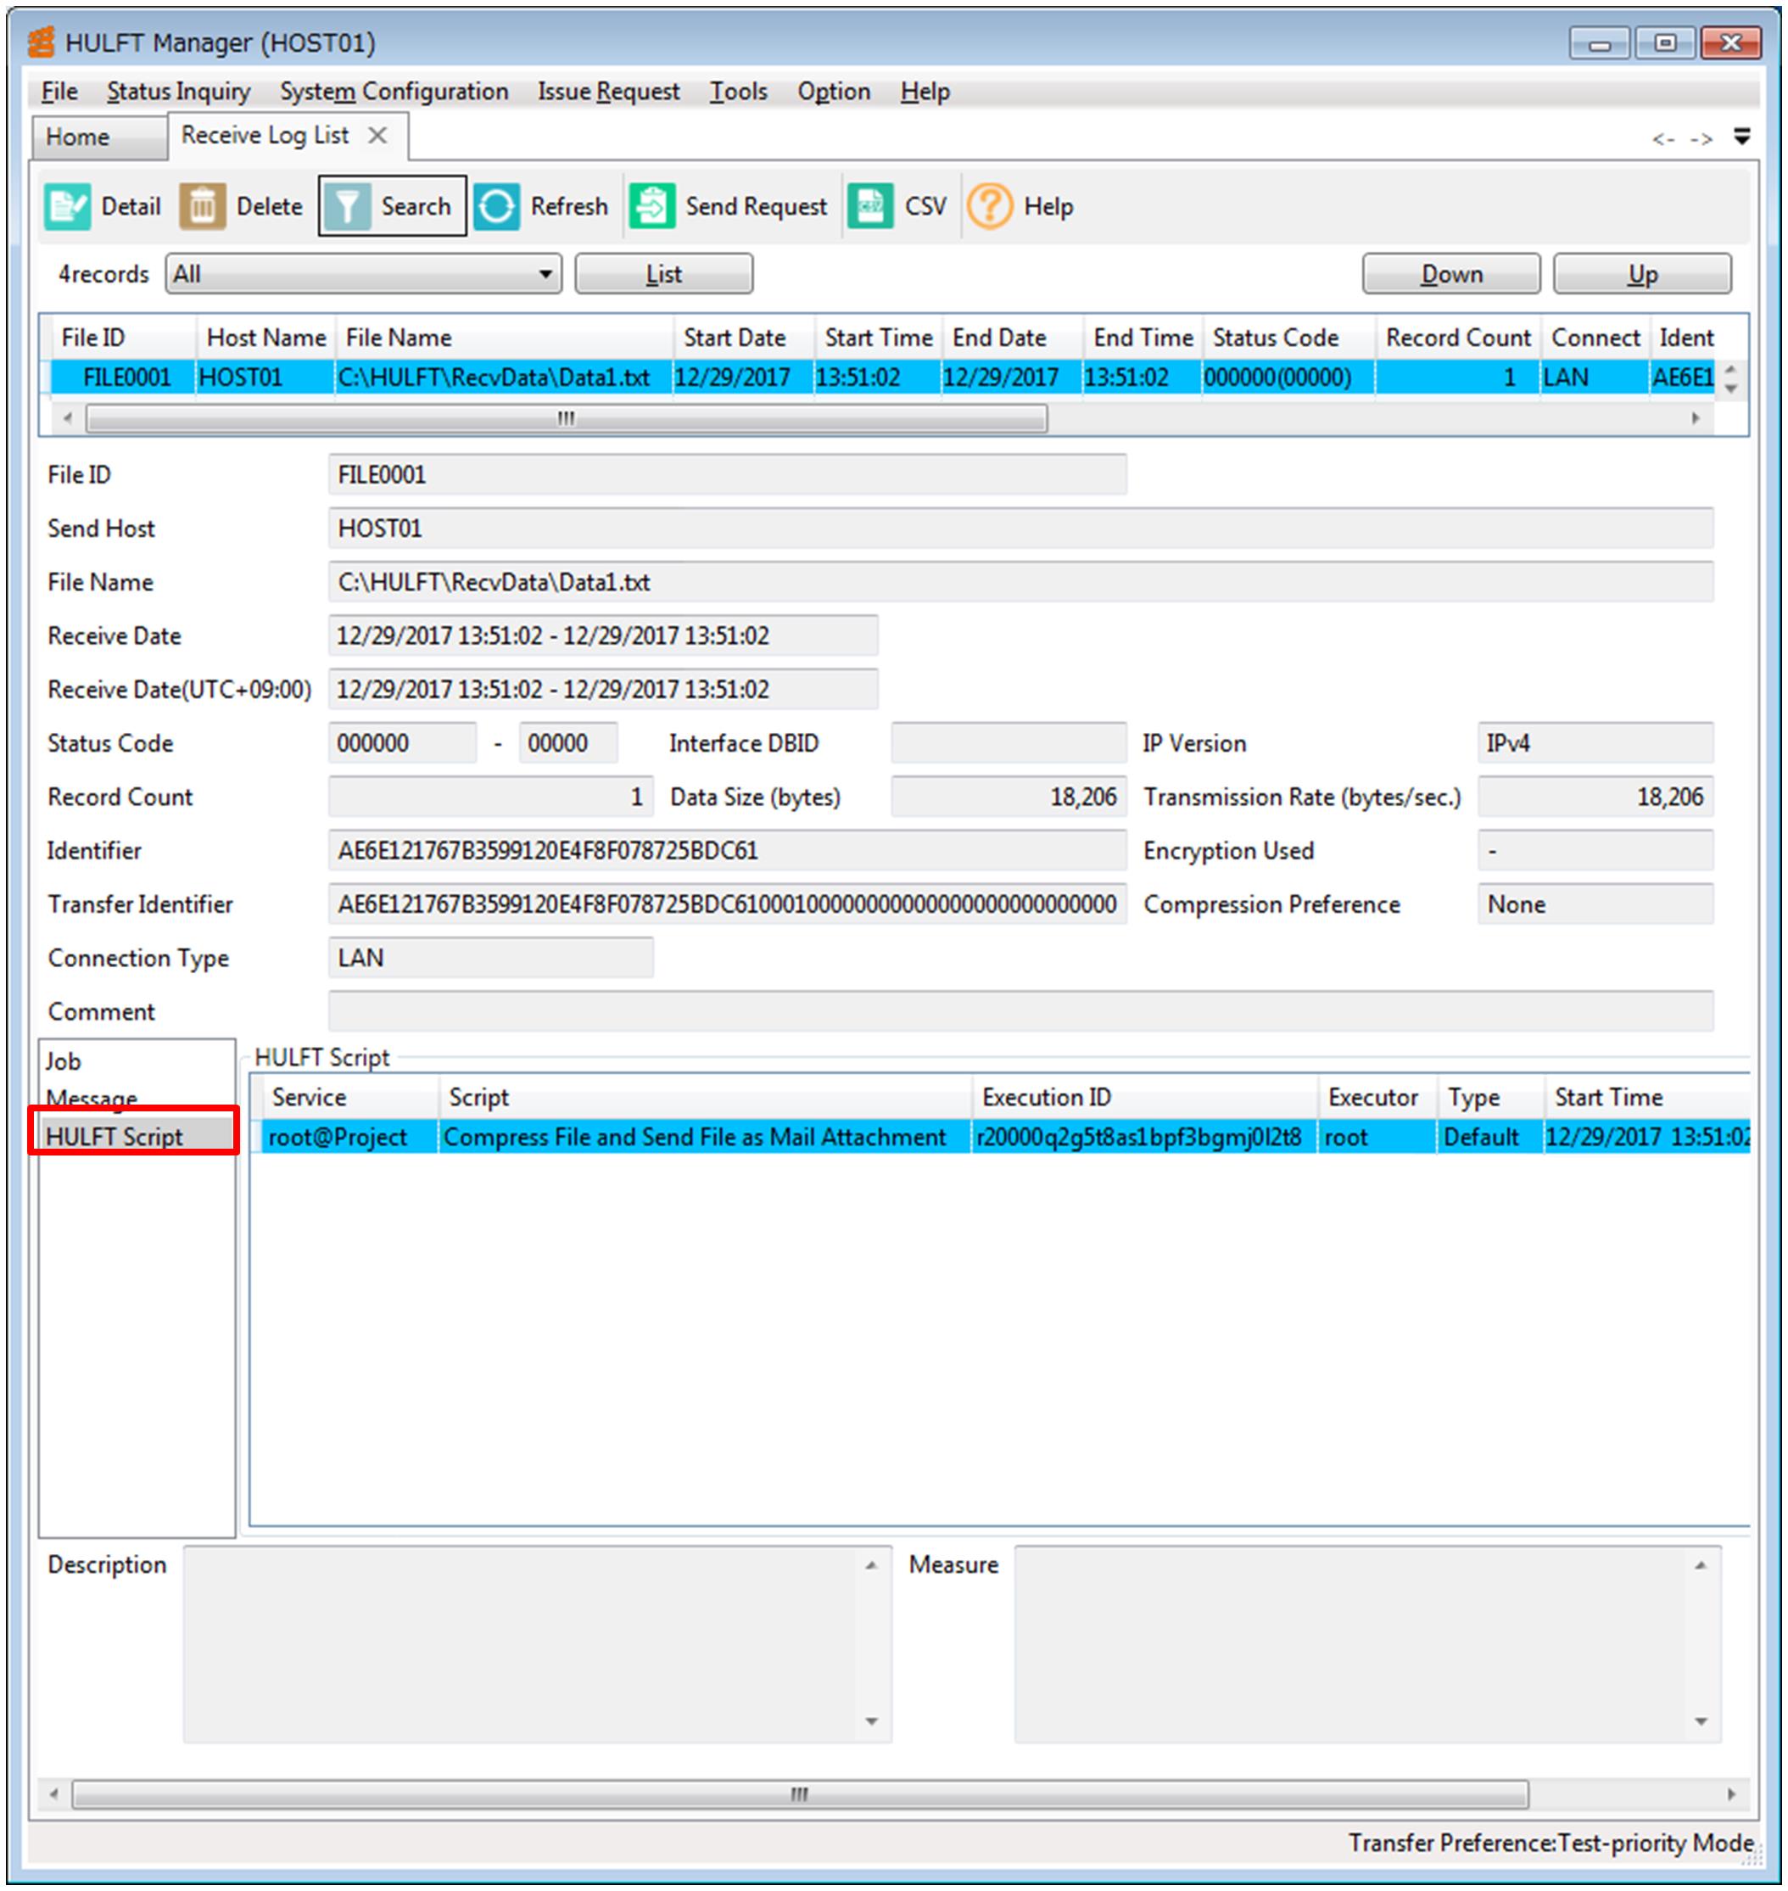Open the Option menu
Screen dimensions: 1788x1891
coord(833,92)
